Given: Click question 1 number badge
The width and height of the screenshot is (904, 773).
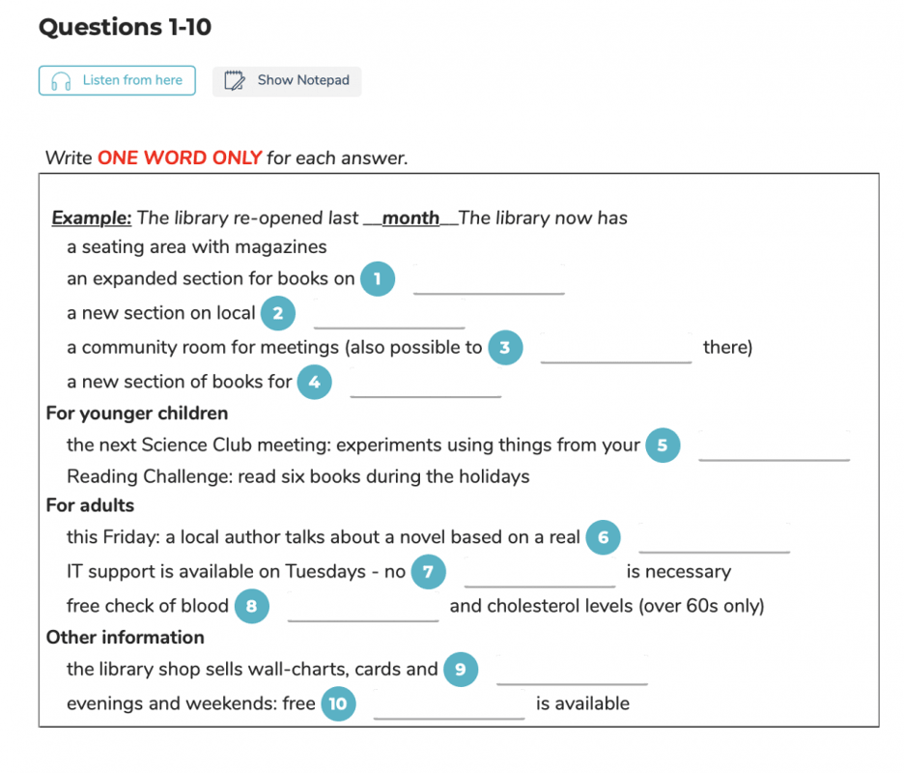Looking at the screenshot, I should tap(378, 278).
